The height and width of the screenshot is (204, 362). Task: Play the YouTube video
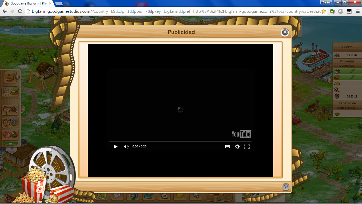pos(115,147)
